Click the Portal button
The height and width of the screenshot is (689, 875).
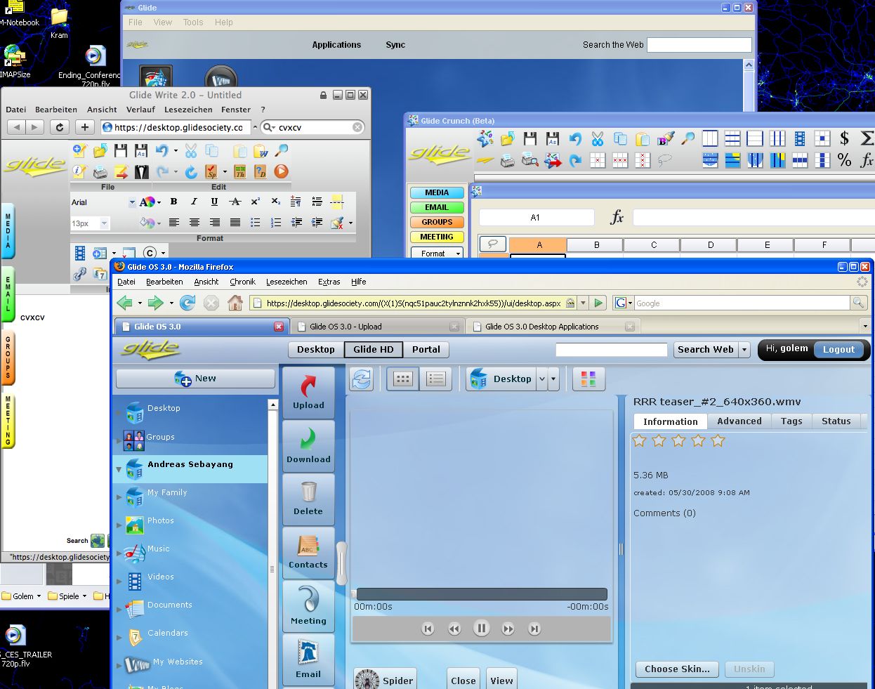click(x=426, y=350)
